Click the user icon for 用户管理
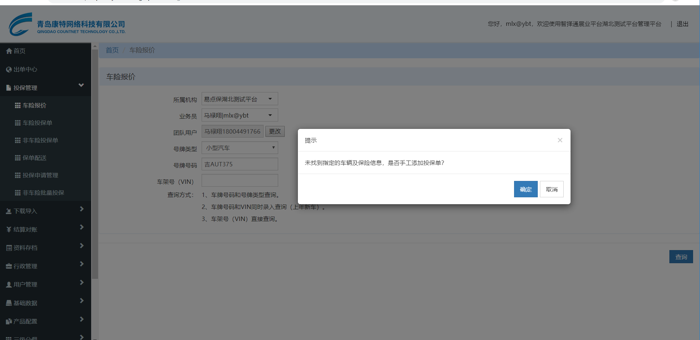 (9, 284)
